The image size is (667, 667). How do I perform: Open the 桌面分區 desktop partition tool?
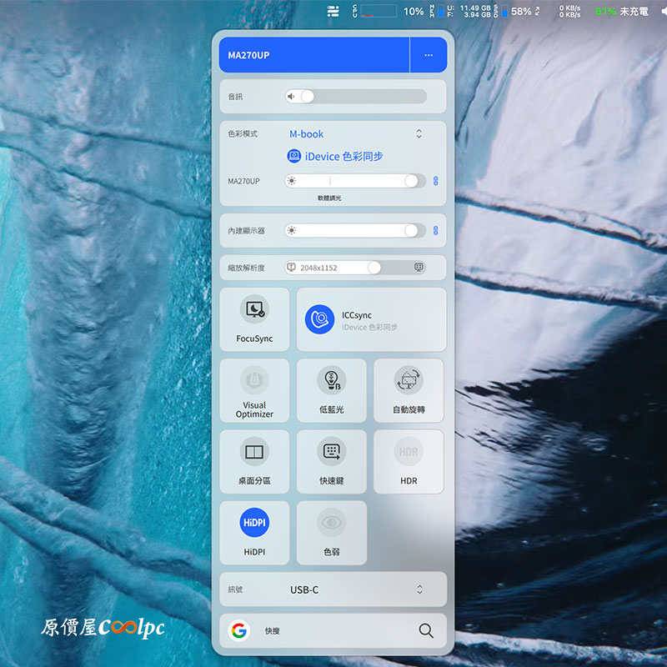(254, 461)
